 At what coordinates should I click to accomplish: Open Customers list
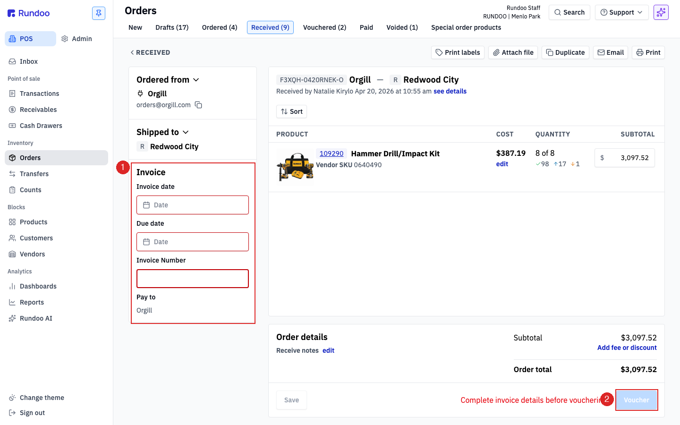point(56,238)
